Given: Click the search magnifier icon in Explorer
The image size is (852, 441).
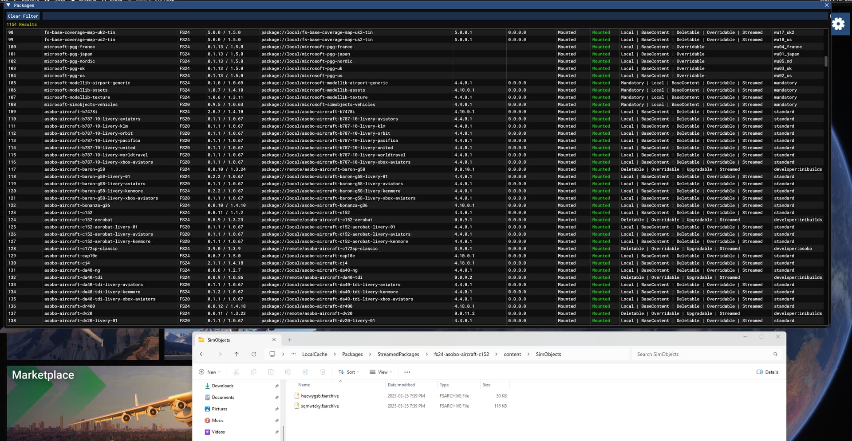Looking at the screenshot, I should tap(775, 354).
